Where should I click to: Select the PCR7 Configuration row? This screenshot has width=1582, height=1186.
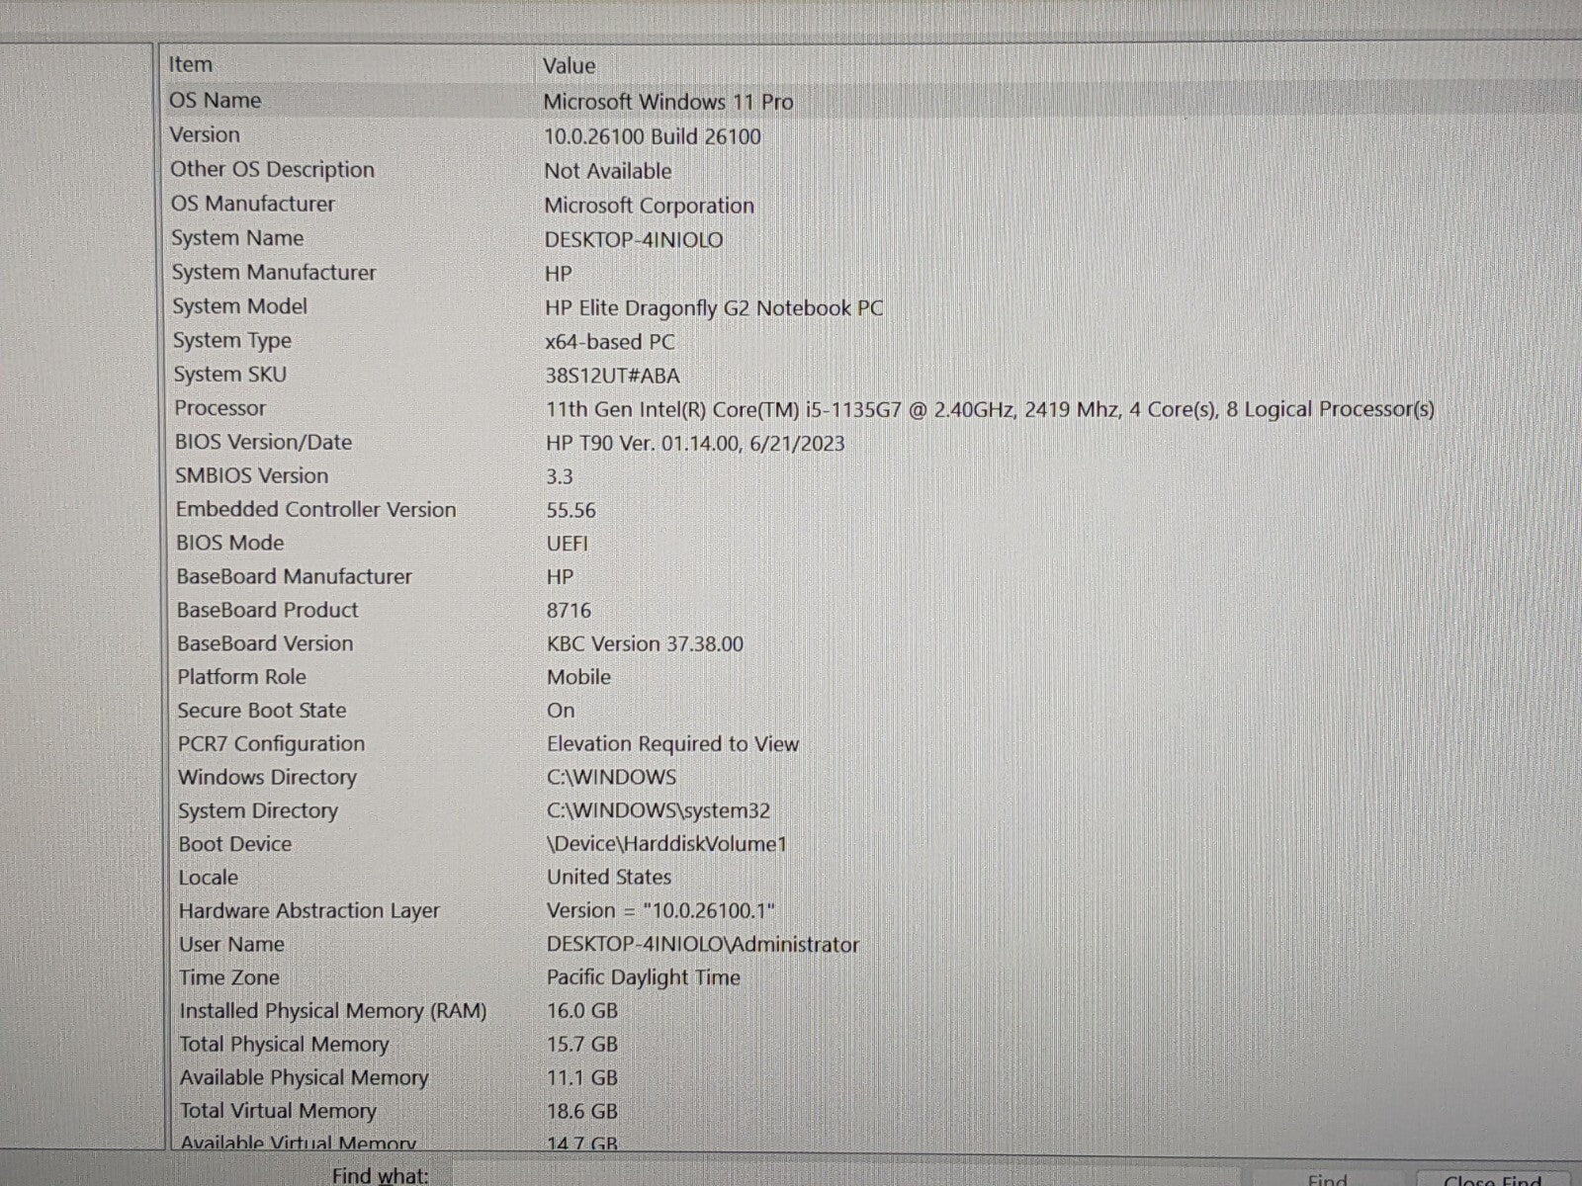271,744
